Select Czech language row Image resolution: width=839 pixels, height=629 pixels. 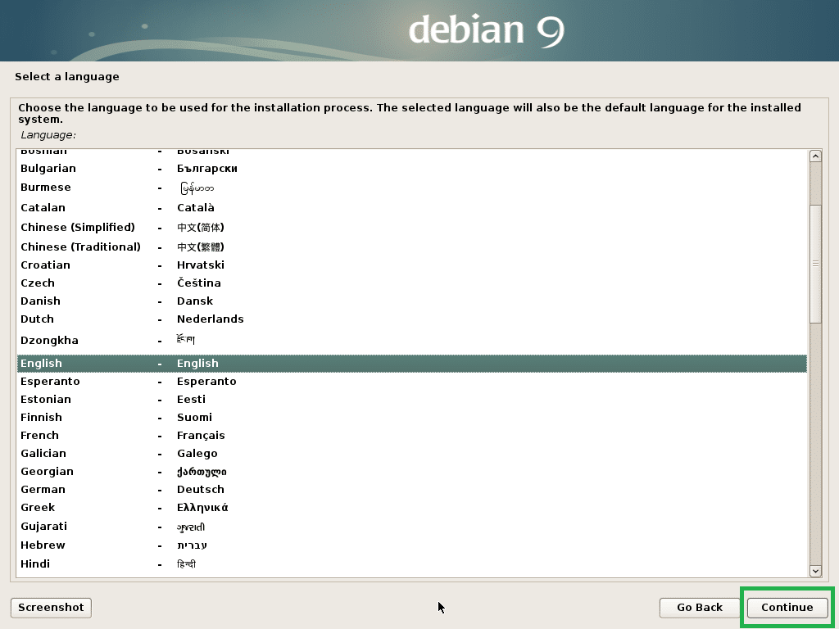pyautogui.click(x=412, y=283)
